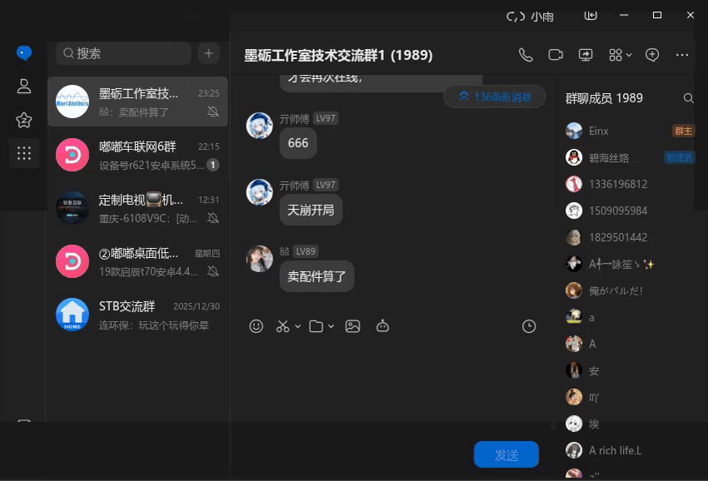Image resolution: width=708 pixels, height=481 pixels.
Task: Search within group members list
Action: (x=689, y=97)
